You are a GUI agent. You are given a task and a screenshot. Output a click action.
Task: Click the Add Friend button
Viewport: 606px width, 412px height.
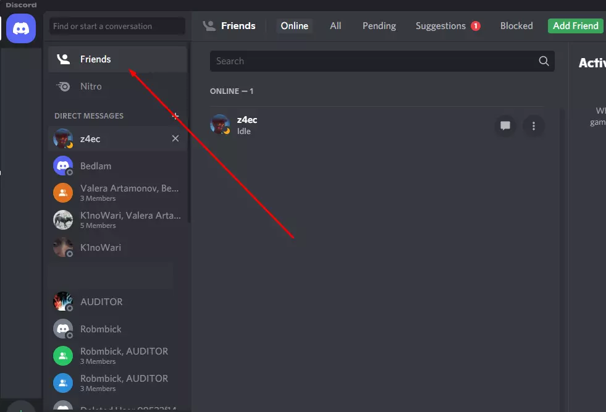[x=576, y=26]
